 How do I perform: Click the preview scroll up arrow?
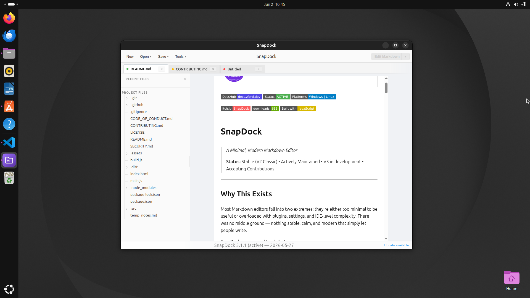pos(386,78)
